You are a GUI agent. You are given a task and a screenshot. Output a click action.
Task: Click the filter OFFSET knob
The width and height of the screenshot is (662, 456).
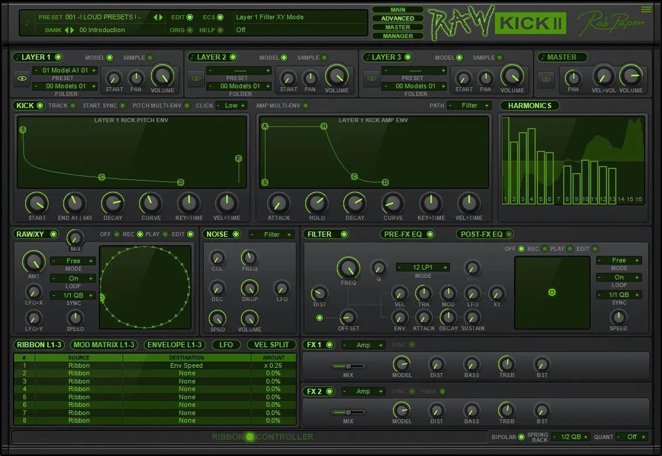[x=348, y=317]
